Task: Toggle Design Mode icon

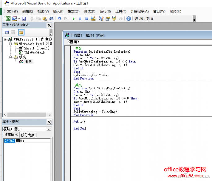Action: (x=93, y=19)
